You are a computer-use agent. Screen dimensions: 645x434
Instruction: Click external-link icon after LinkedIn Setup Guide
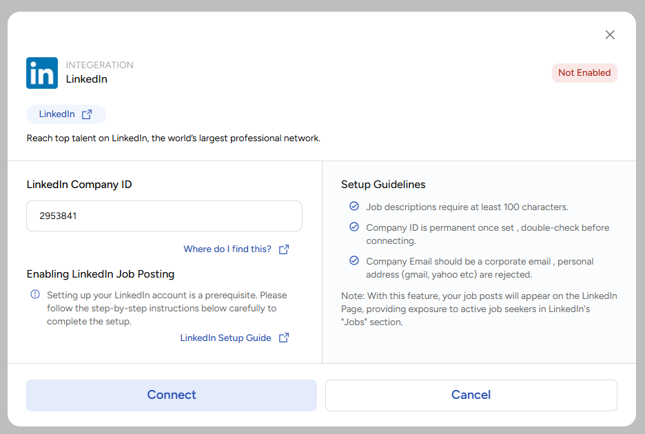pyautogui.click(x=284, y=338)
